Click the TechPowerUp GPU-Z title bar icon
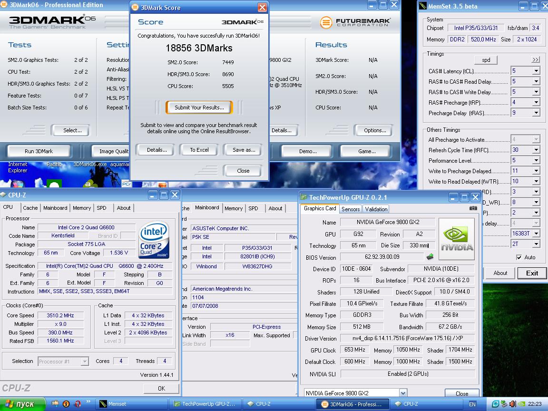Screen dimensions: 548x411 pos(303,197)
